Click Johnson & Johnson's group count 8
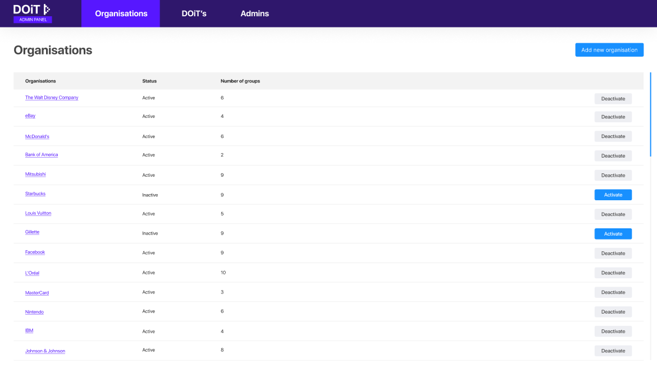Screen dimensions: 657x368 [x=222, y=349]
